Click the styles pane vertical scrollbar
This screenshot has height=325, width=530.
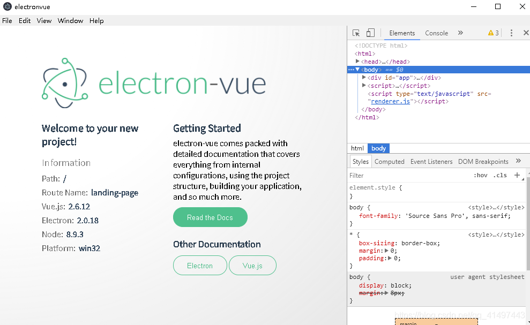click(528, 223)
